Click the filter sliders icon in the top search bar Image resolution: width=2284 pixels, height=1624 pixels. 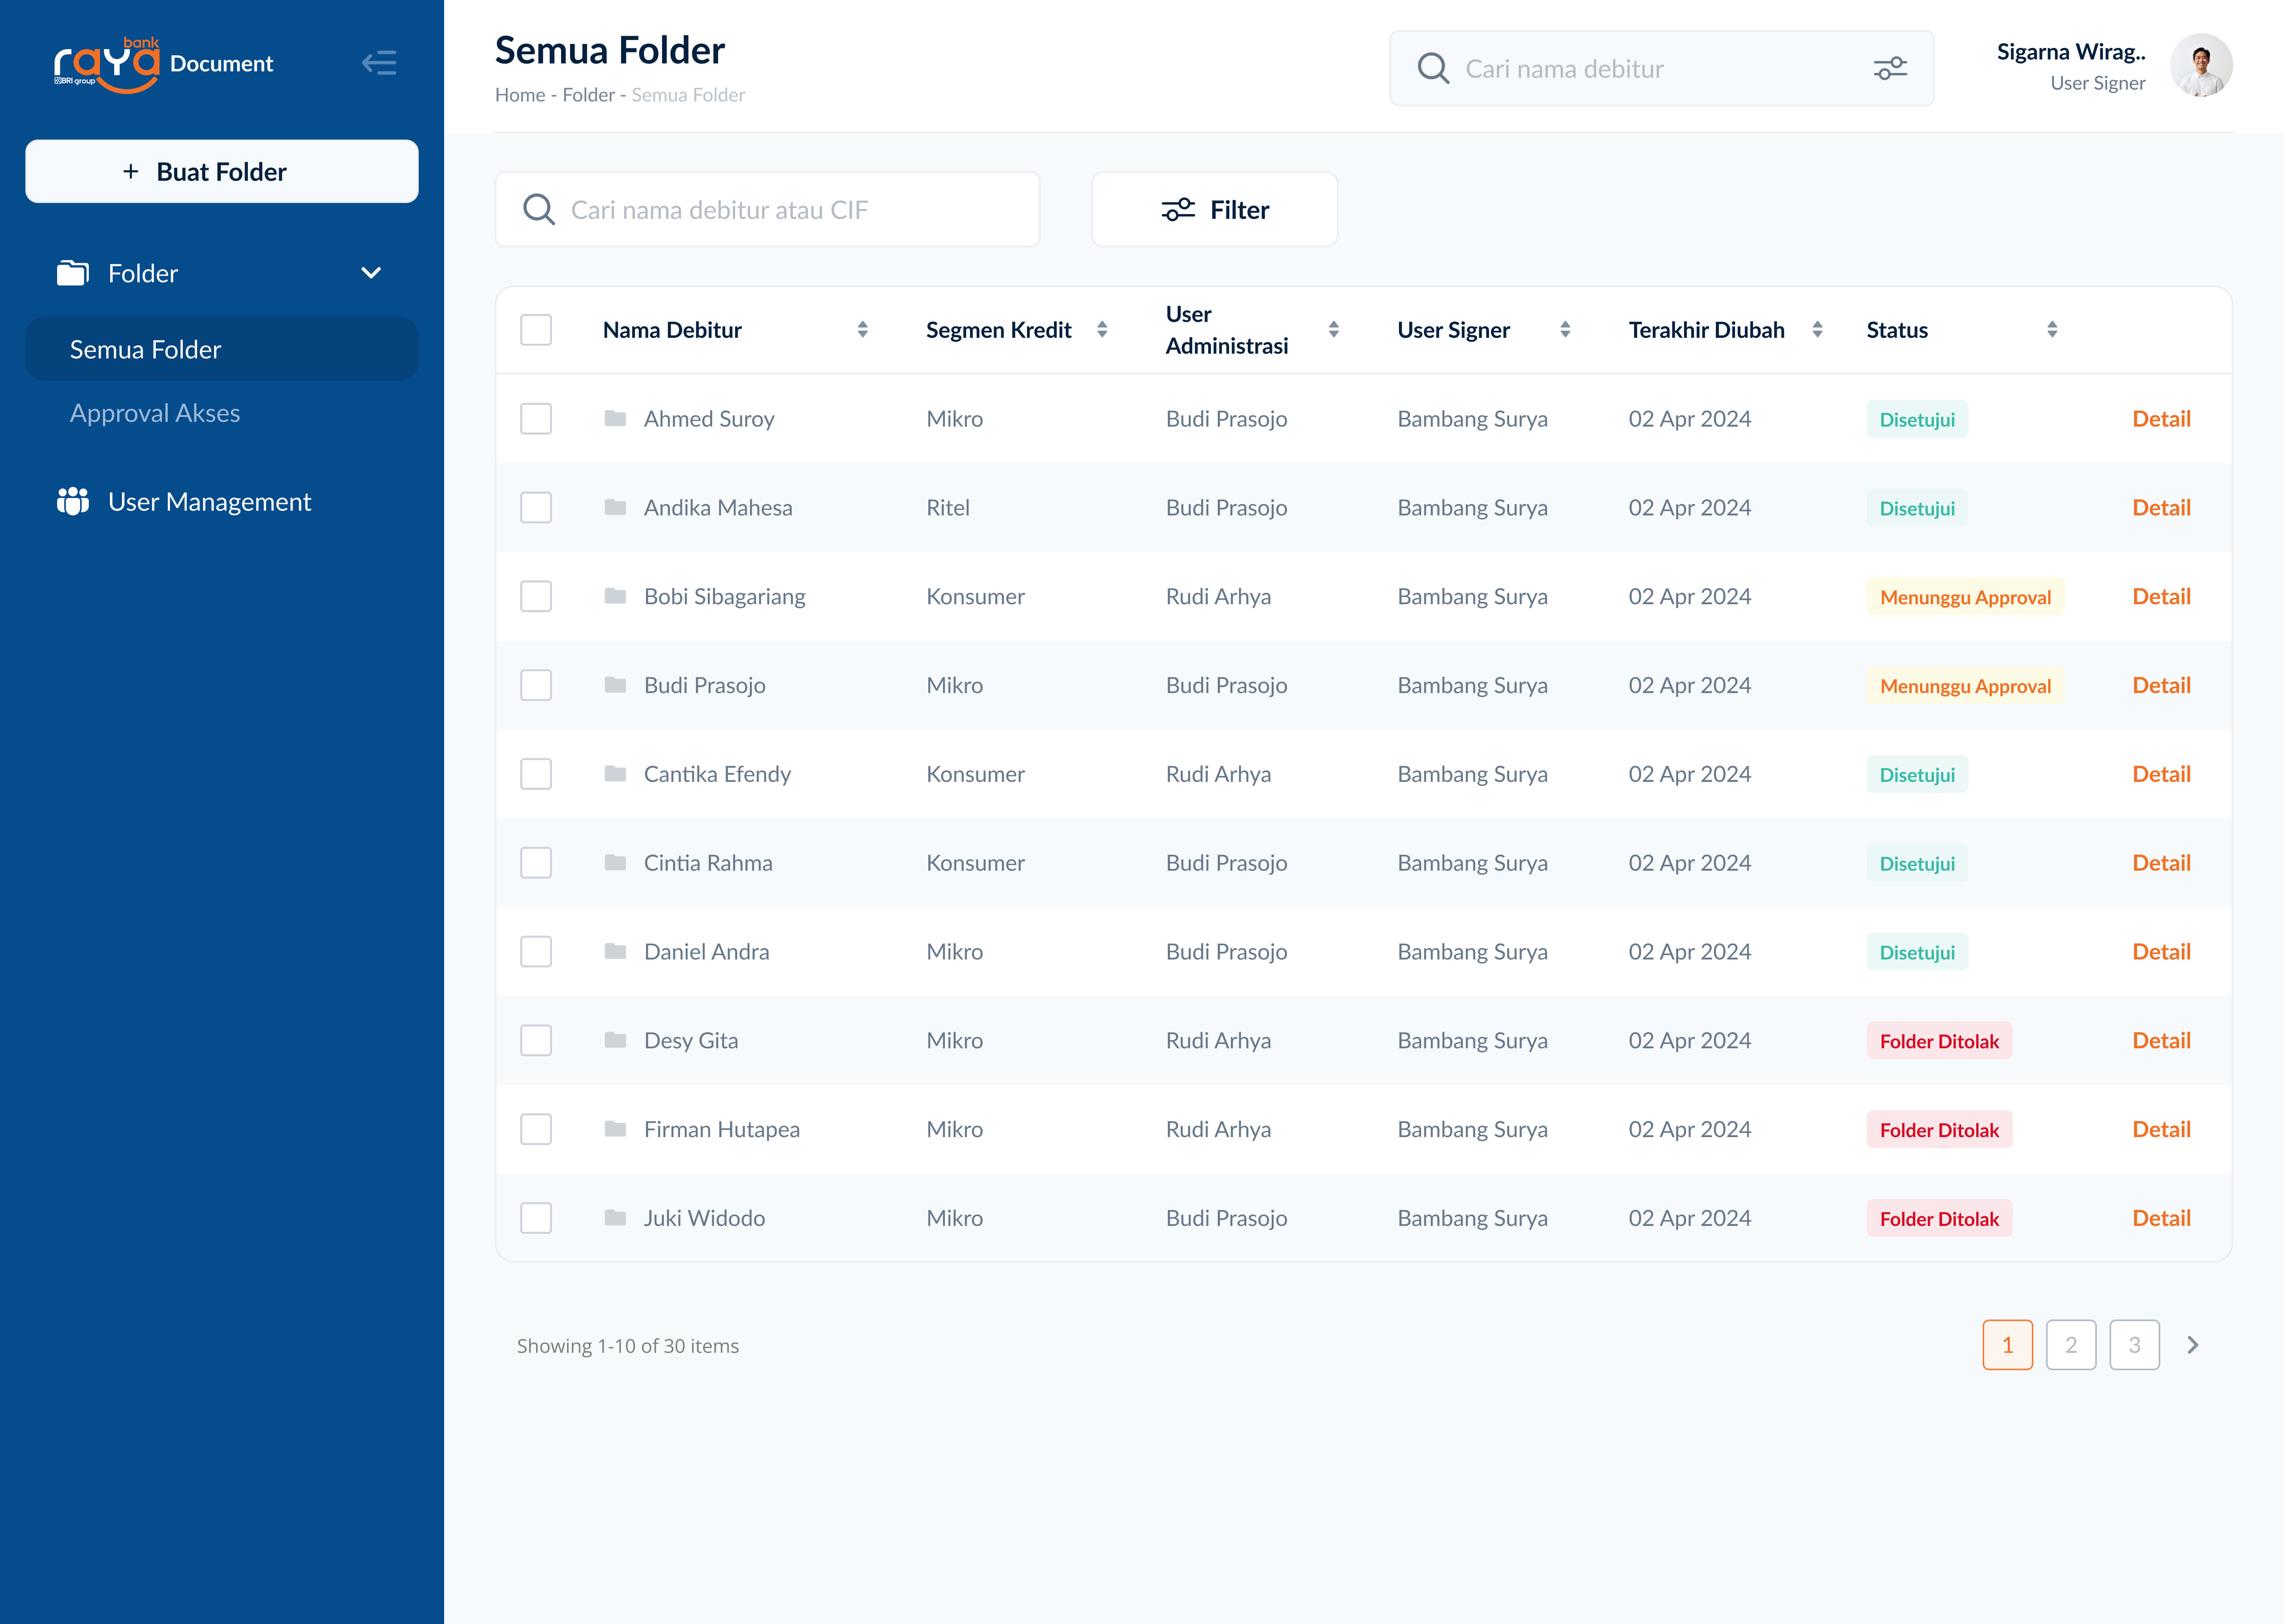[x=1889, y=69]
